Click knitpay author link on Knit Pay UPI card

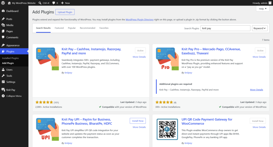coord(68,143)
